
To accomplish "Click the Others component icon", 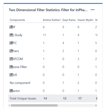I will [11, 51].
